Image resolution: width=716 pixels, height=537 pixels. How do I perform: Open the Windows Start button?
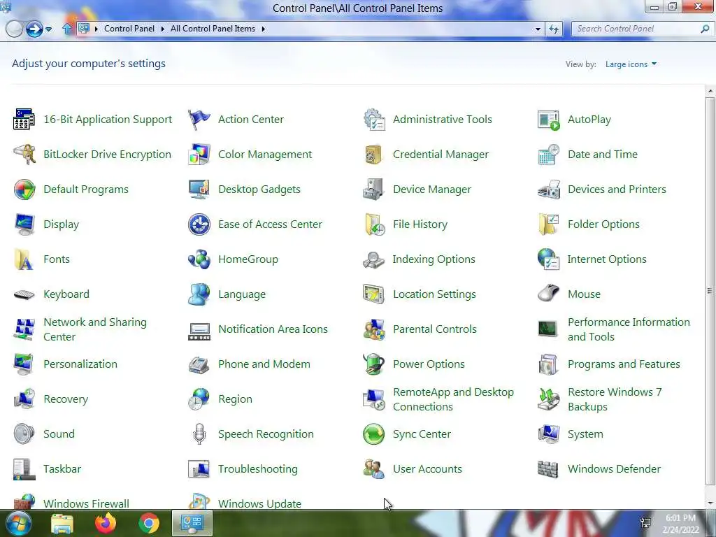(19, 523)
